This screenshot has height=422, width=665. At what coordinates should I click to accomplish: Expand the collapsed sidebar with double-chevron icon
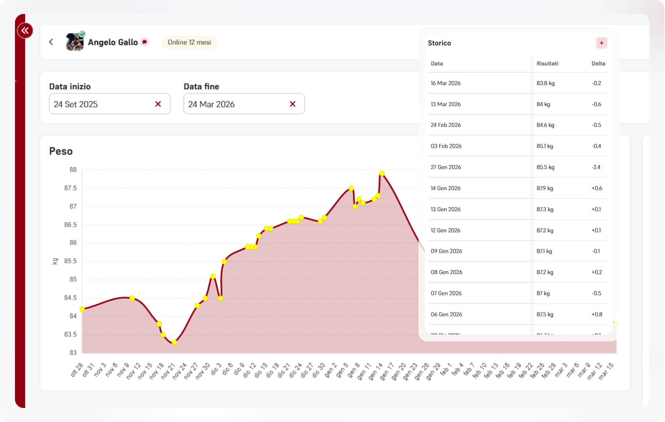pyautogui.click(x=25, y=31)
